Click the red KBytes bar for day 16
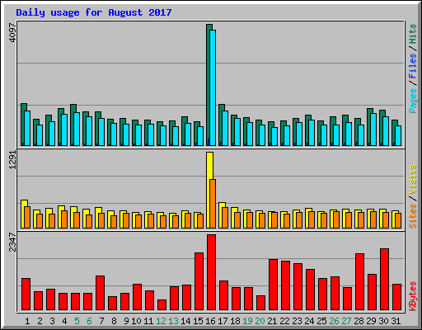Image resolution: width=422 pixels, height=330 pixels. pos(212,272)
